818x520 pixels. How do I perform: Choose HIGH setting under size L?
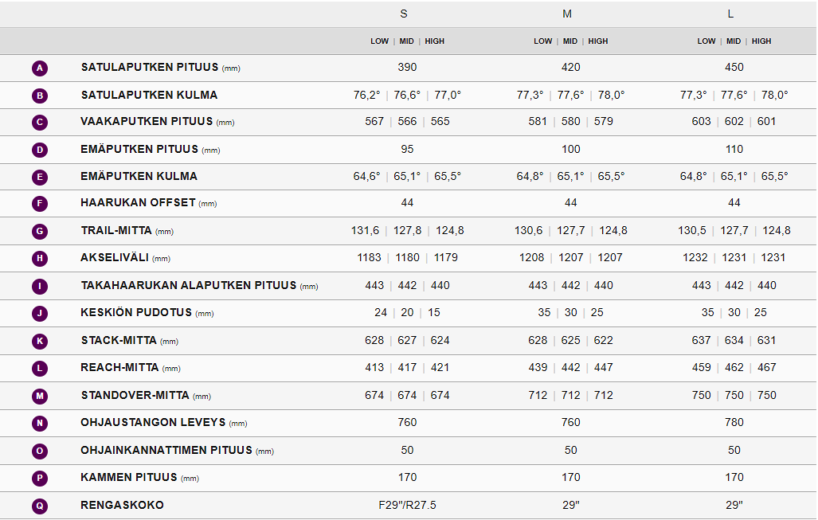pos(761,41)
